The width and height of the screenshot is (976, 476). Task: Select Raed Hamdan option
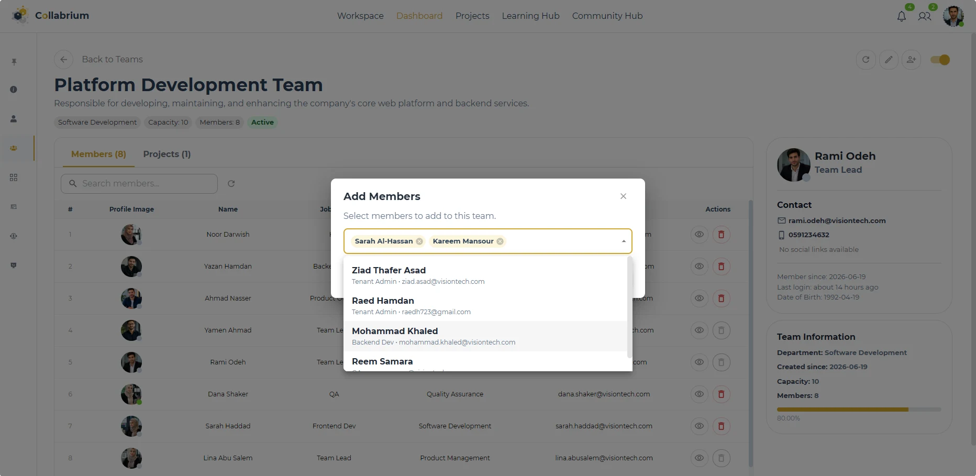[485, 306]
